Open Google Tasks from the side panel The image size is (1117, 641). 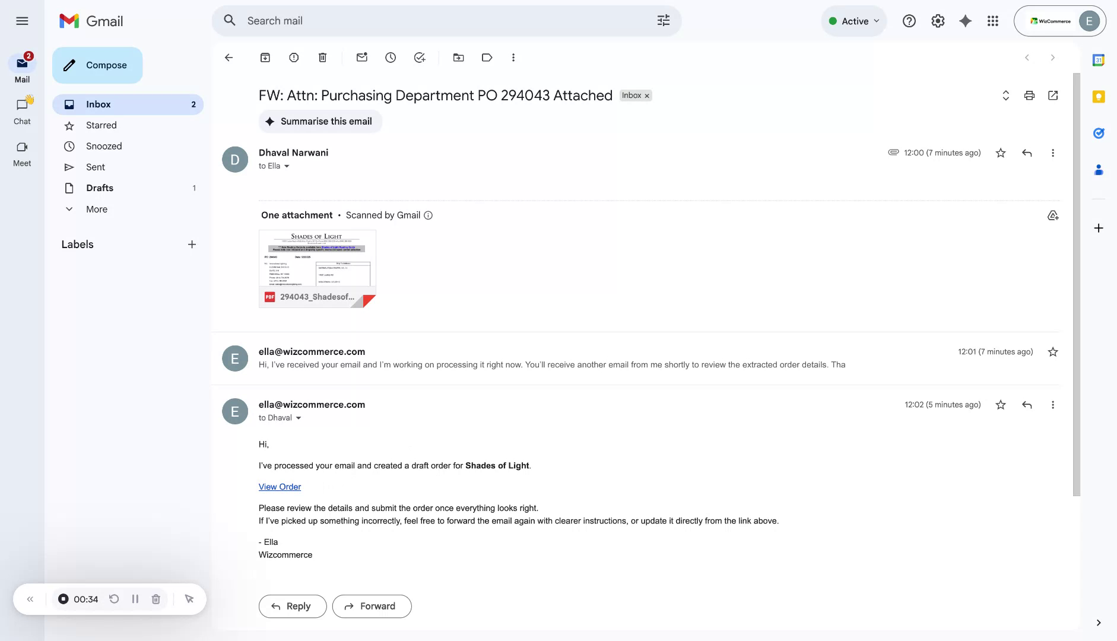[x=1099, y=133]
